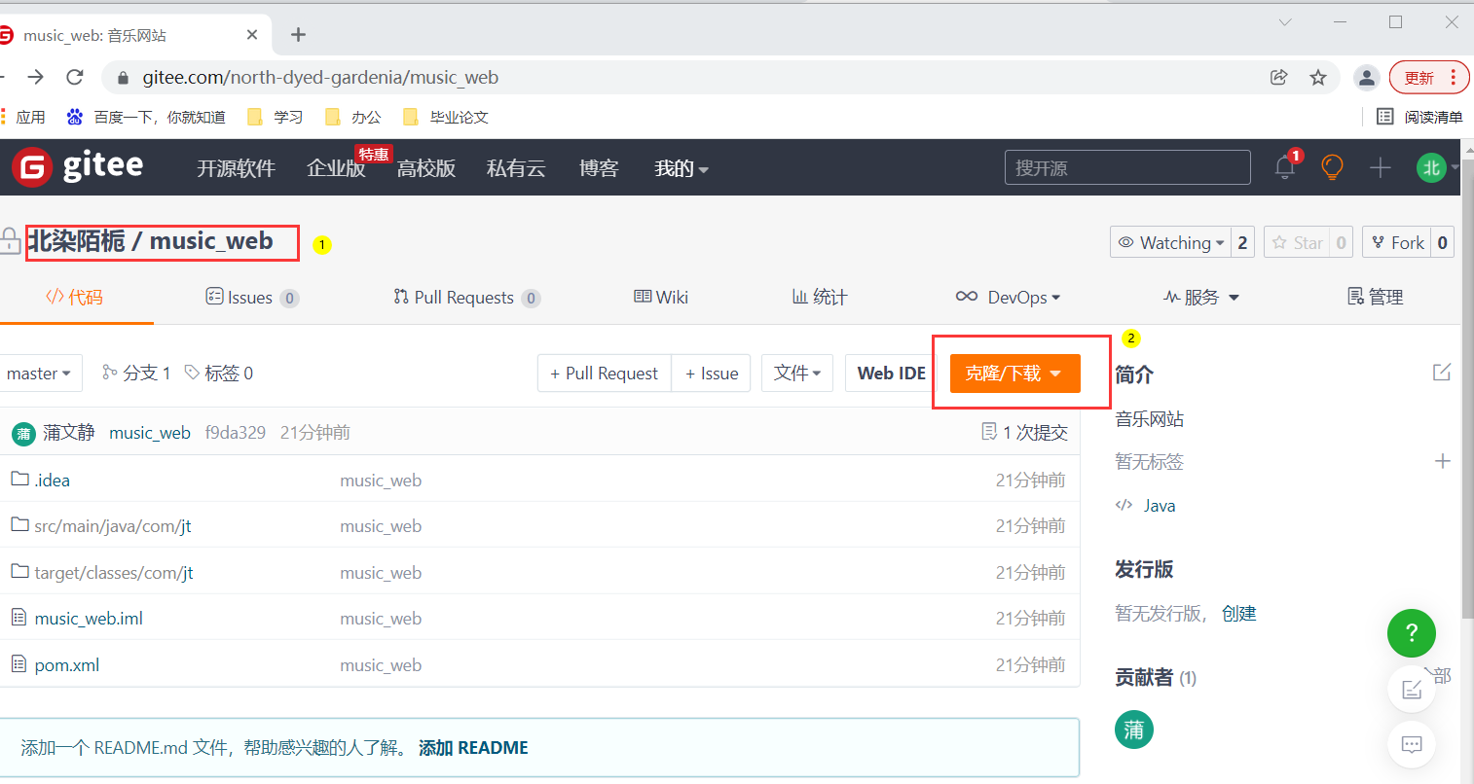This screenshot has height=784, width=1474.
Task: Click the contributor avatar 蒲
Action: click(1134, 730)
